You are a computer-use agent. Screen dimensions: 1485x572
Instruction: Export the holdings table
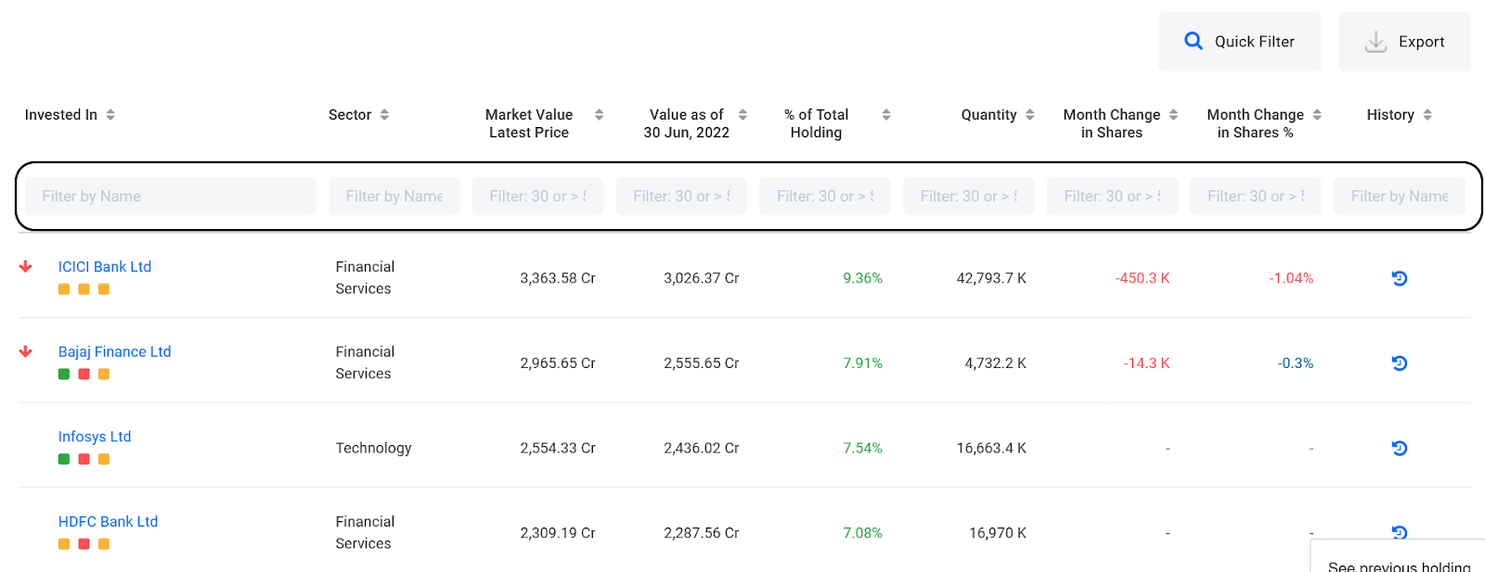click(1404, 42)
